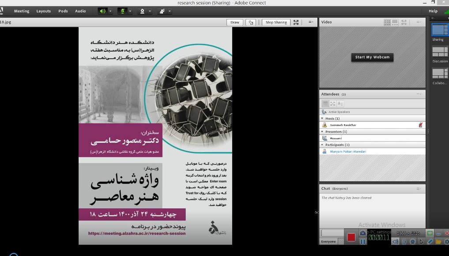Viewport: 449px width, 256px height.
Task: Click the raise hand status icon
Action: [162, 11]
